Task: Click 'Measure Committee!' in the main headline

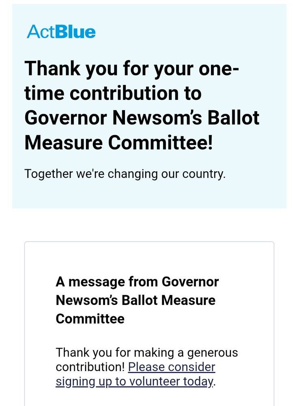Action: [x=119, y=143]
